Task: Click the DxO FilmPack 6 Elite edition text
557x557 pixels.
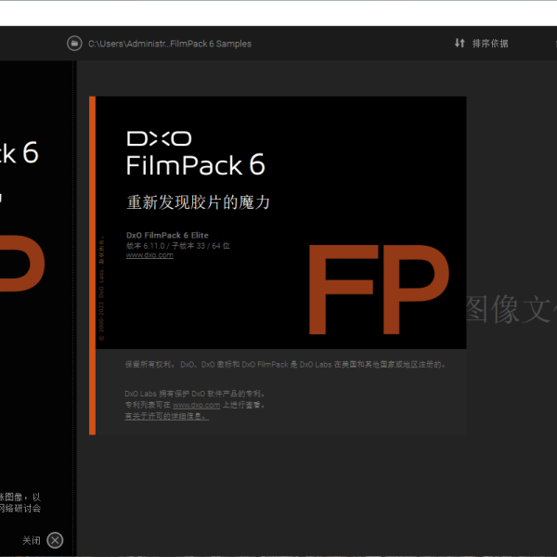Action: point(167,235)
